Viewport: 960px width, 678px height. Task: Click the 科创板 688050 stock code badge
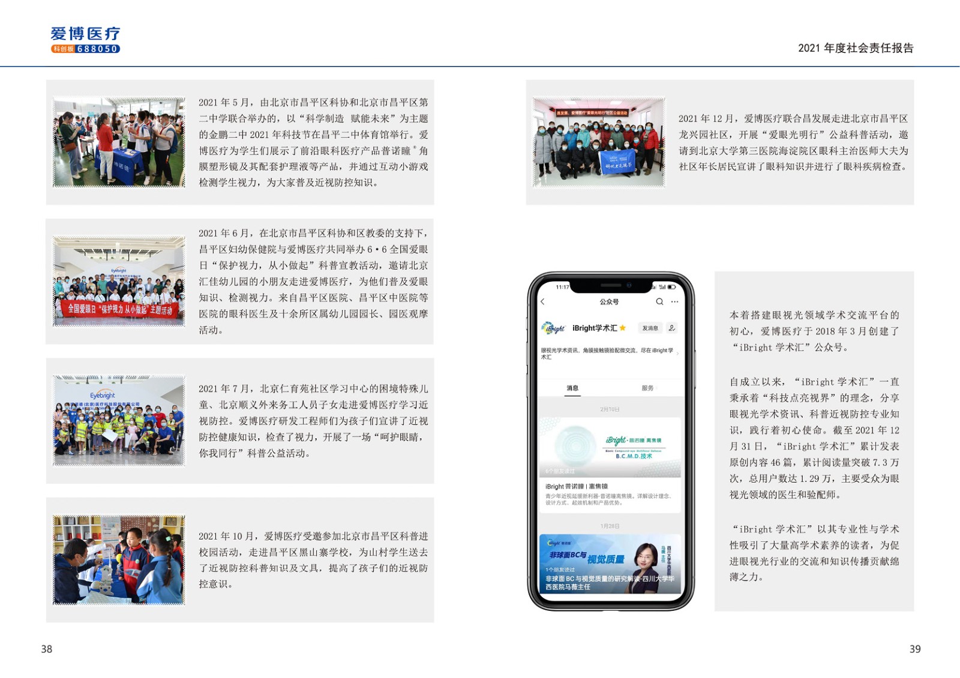coord(85,49)
